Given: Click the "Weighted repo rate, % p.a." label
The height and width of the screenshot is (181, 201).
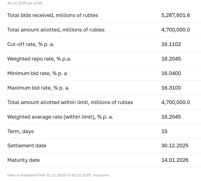Looking at the screenshot, I should [x=39, y=59].
